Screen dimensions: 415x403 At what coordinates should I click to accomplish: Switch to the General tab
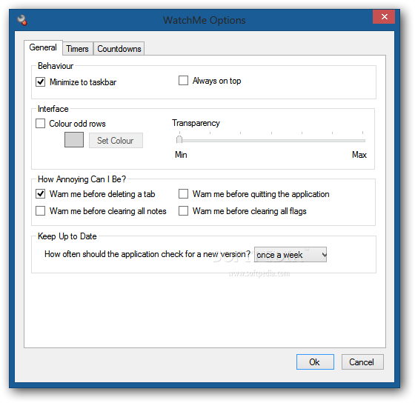[43, 47]
